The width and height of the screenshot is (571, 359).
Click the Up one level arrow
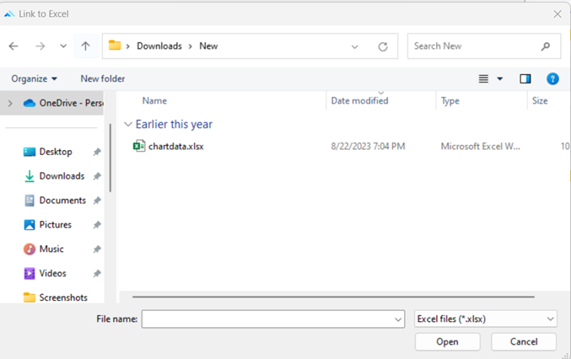85,46
